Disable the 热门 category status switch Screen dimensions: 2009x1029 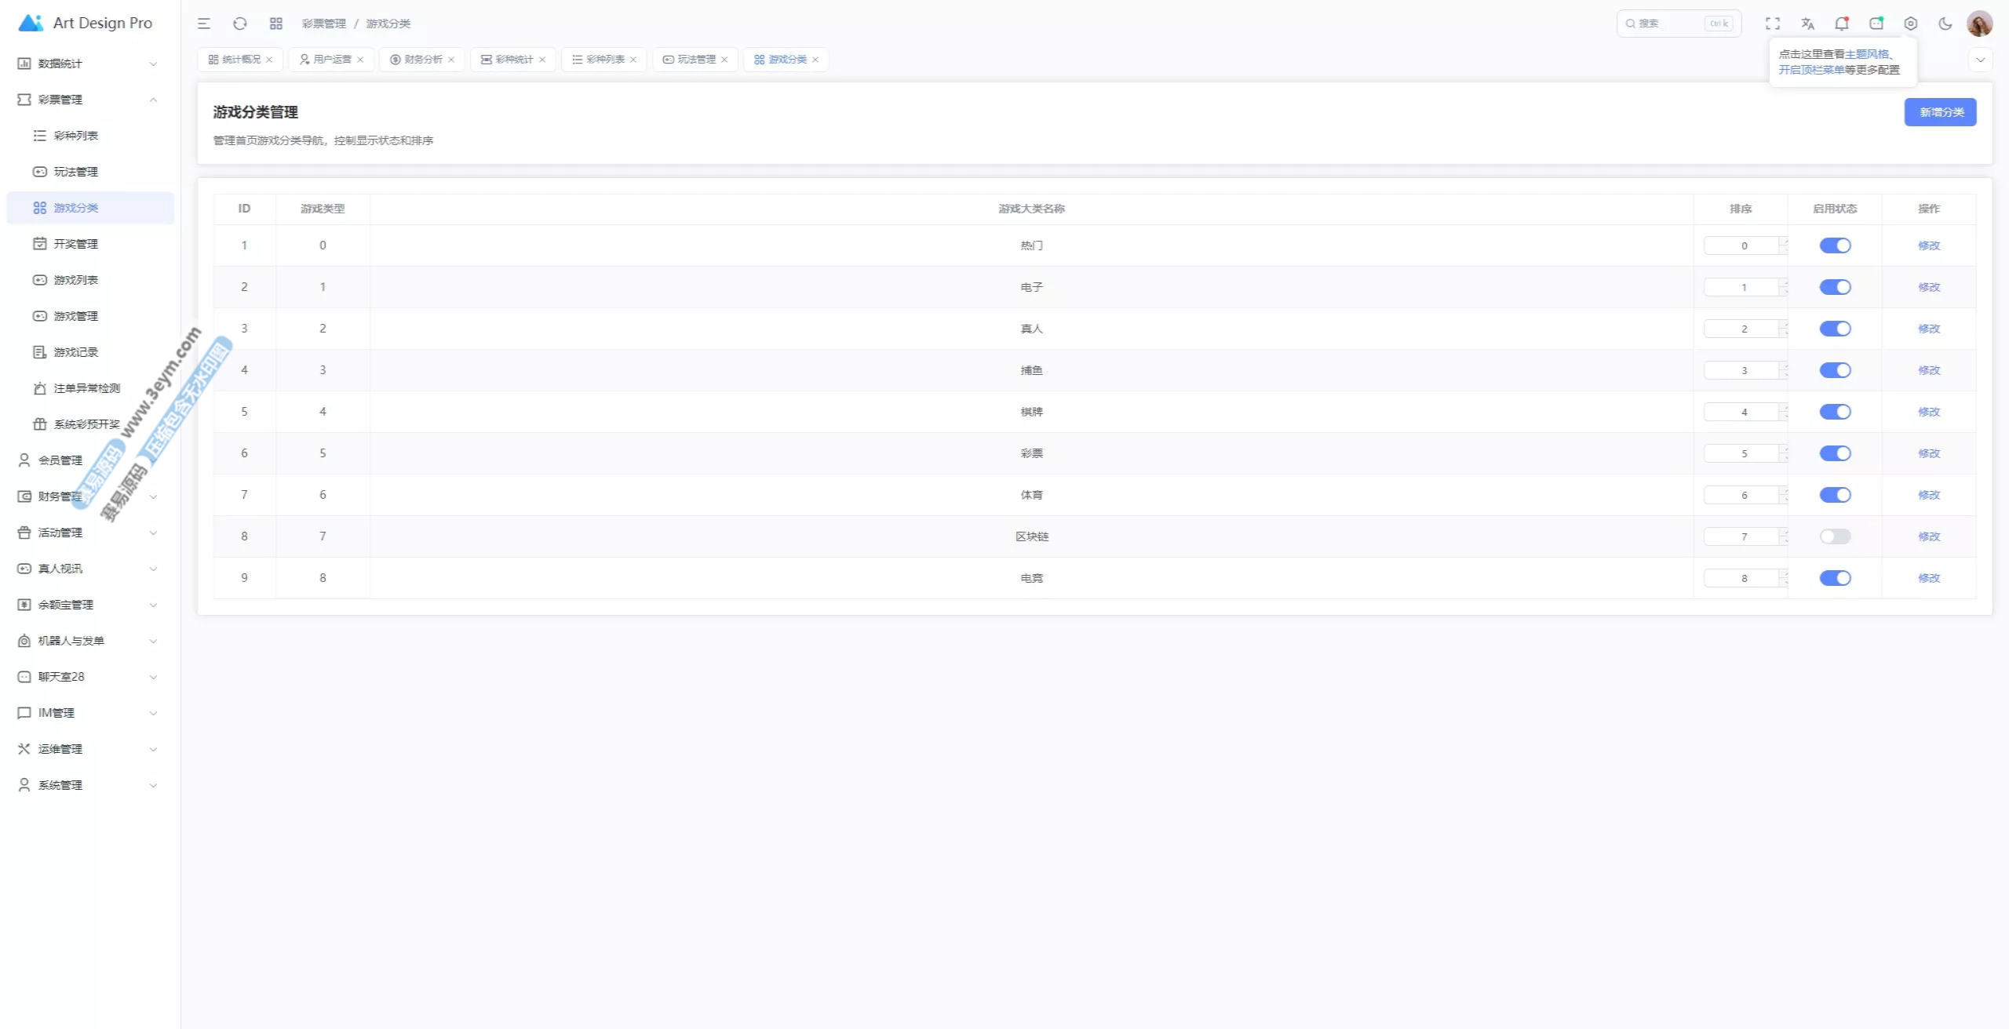(x=1835, y=245)
